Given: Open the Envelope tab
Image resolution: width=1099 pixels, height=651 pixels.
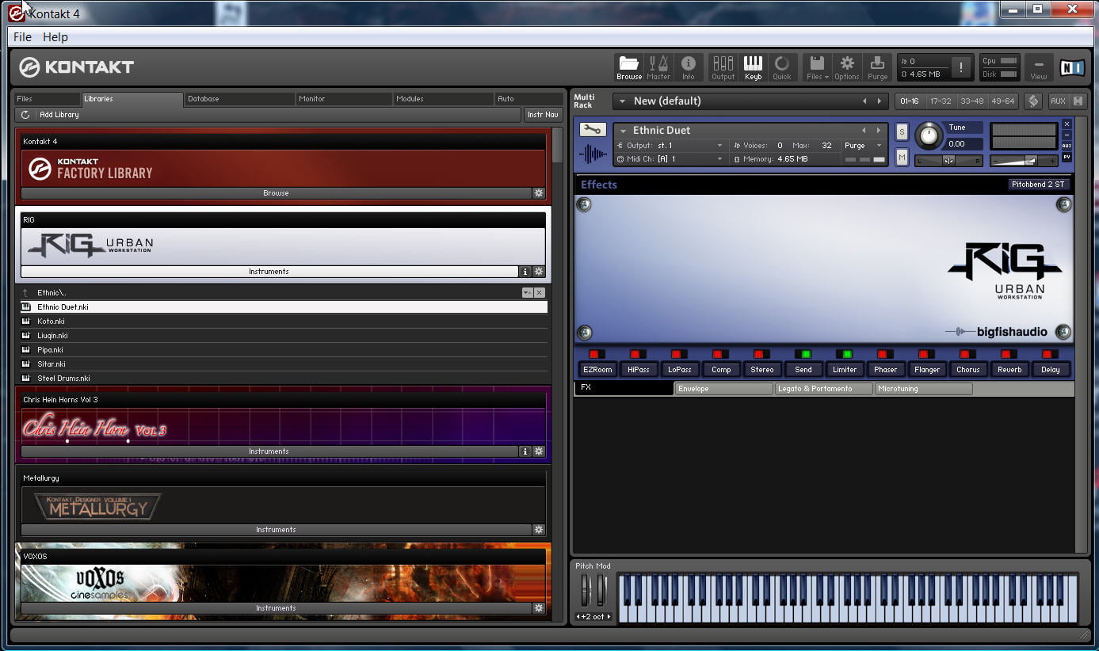Looking at the screenshot, I should point(723,389).
